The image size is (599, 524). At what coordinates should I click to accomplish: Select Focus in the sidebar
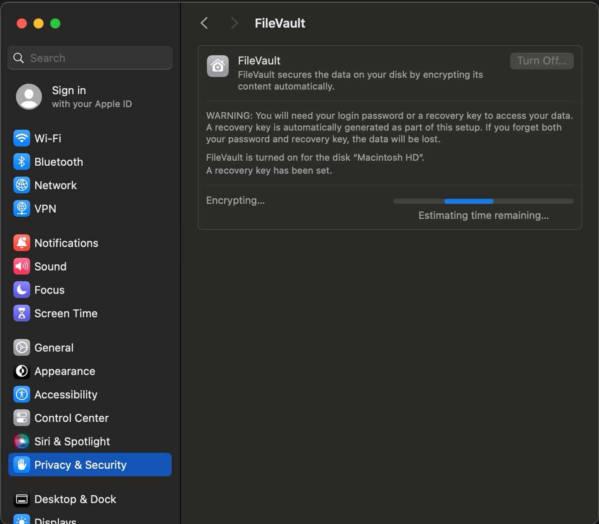tap(90, 290)
